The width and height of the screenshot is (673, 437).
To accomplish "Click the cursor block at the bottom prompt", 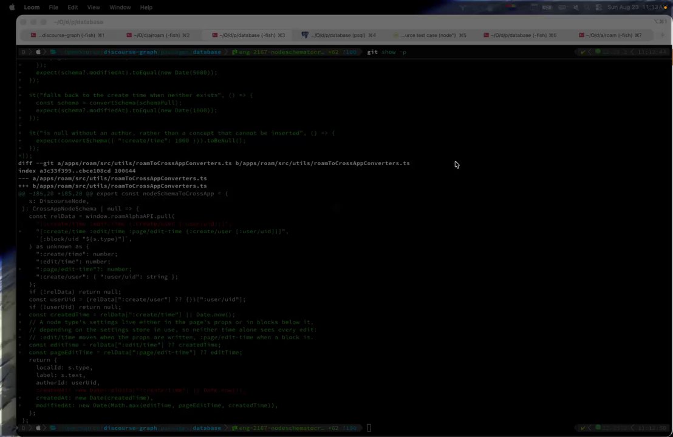I will point(369,428).
